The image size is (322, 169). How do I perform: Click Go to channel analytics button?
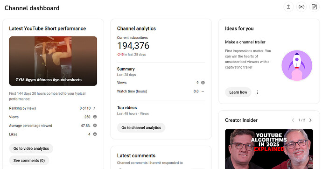(x=141, y=127)
